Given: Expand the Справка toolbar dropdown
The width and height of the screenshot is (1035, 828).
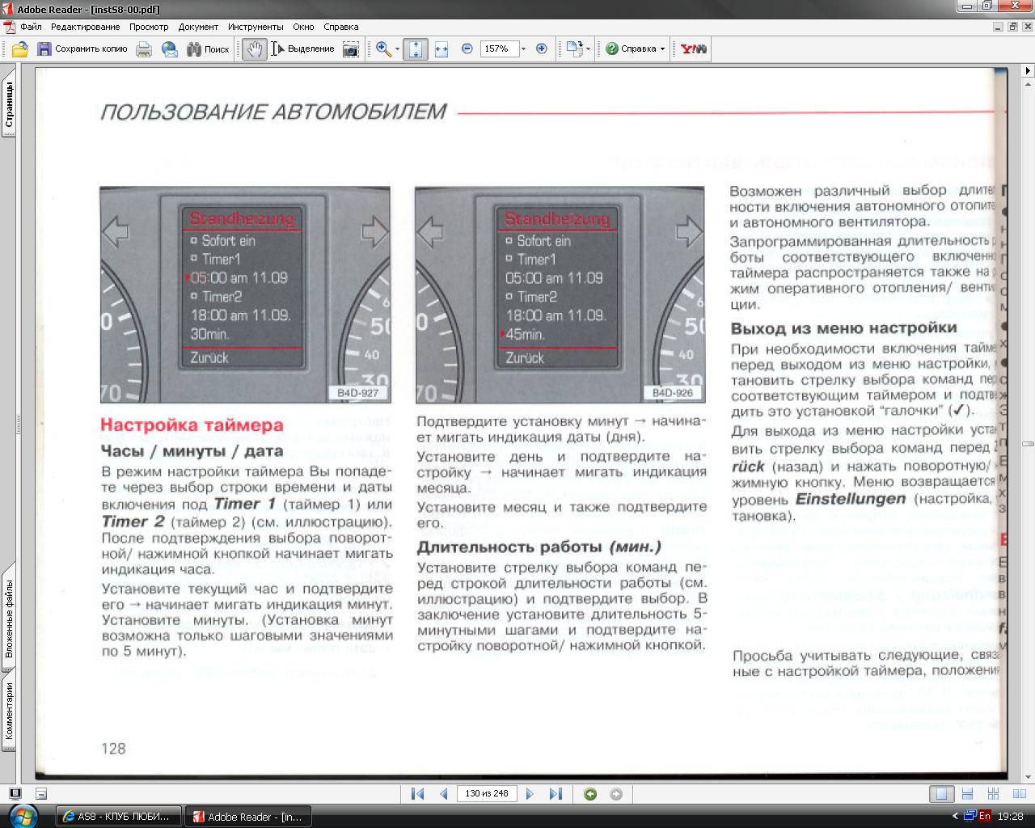Looking at the screenshot, I should tap(662, 49).
